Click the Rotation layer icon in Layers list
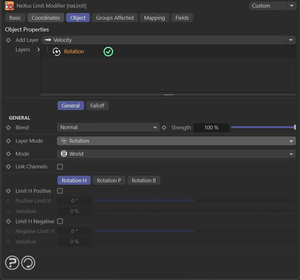 click(57, 52)
